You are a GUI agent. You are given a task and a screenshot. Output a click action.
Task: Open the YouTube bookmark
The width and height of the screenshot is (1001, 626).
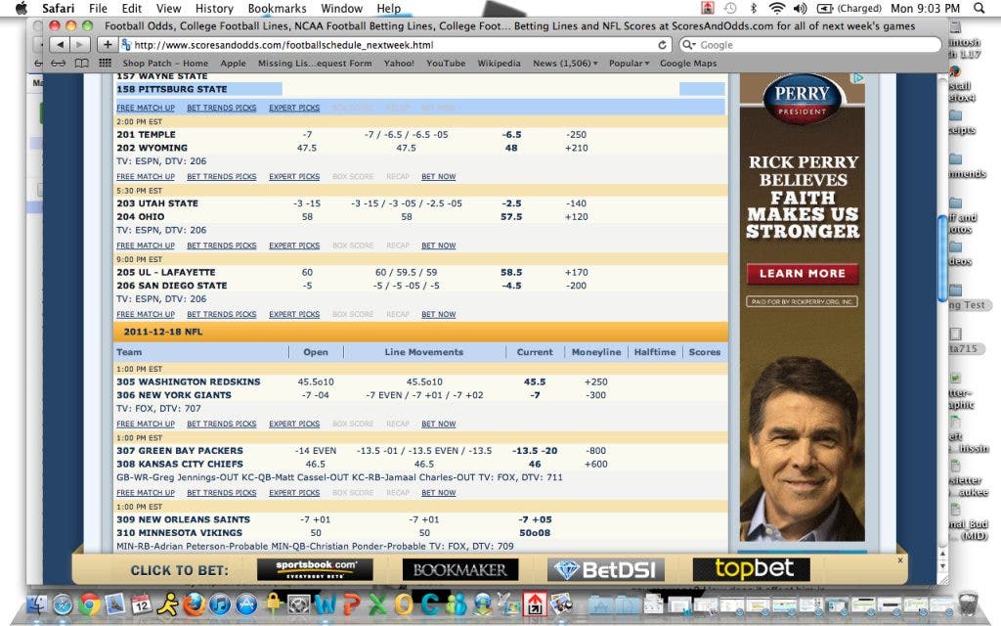[x=446, y=64]
